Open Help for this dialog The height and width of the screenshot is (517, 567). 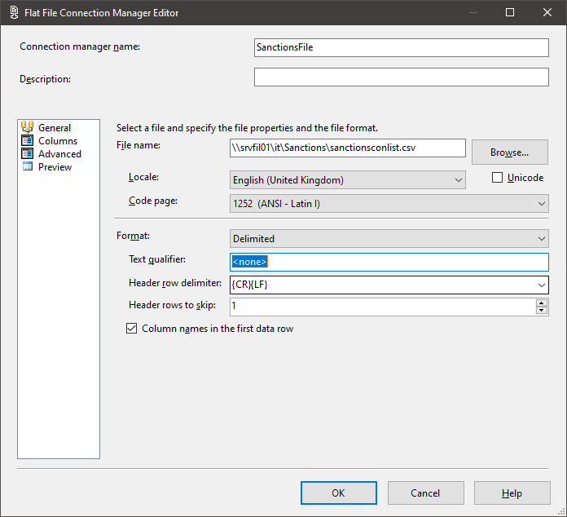512,493
